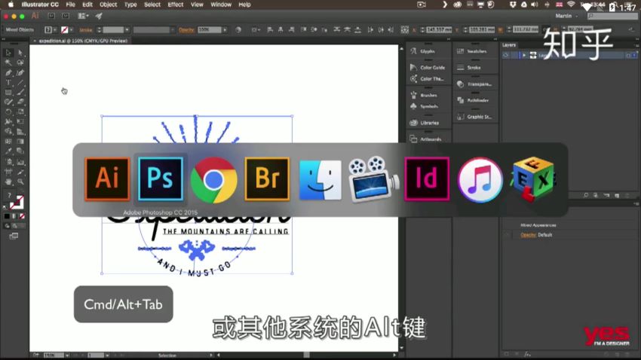Open the Color Themes panel
641x360 pixels.
click(x=428, y=79)
